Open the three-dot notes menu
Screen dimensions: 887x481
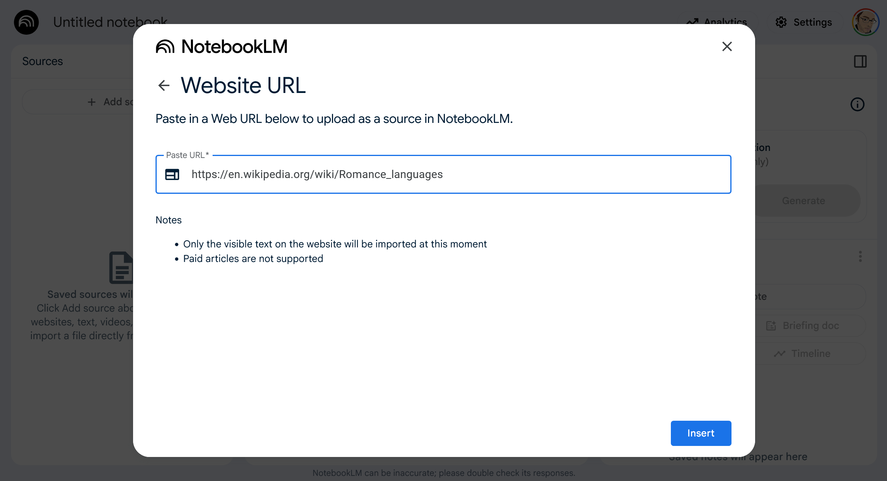(x=860, y=256)
